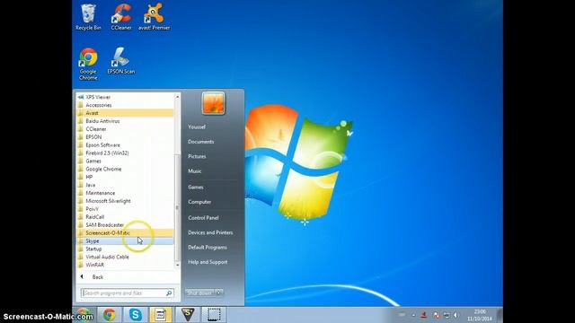The height and width of the screenshot is (323, 575).
Task: Open Pictures from Start menu
Action: click(x=197, y=156)
